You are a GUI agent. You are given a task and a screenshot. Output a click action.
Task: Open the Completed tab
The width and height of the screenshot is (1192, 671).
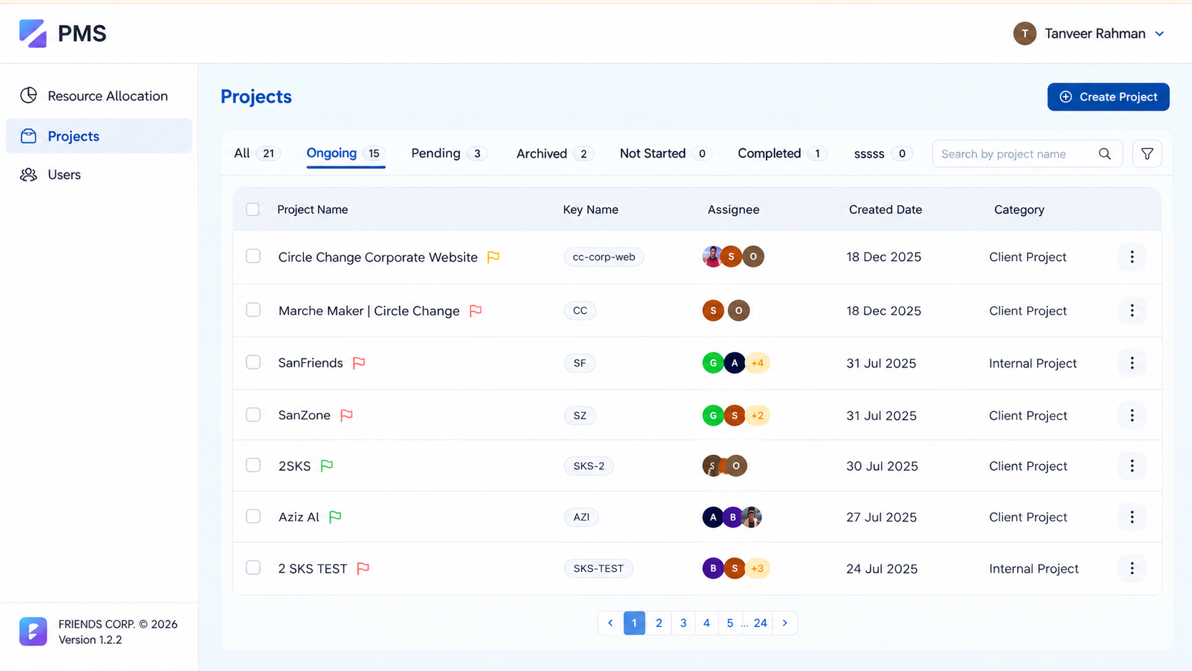click(782, 153)
